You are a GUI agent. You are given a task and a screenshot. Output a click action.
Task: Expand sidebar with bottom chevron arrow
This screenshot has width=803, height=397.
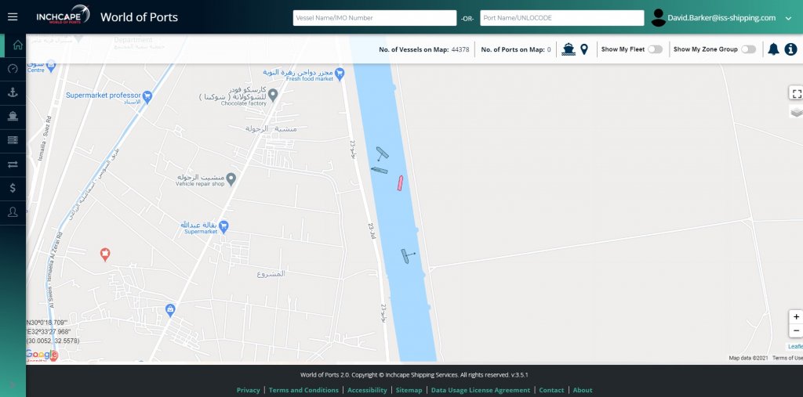13,384
